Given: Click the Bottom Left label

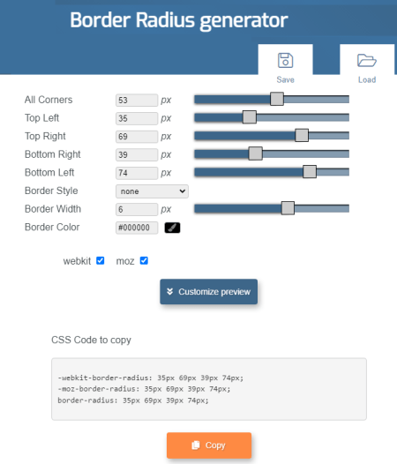Looking at the screenshot, I should point(49,173).
